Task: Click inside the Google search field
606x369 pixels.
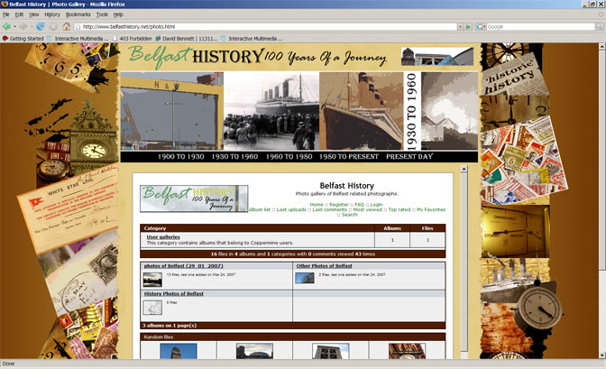Action: (x=540, y=27)
